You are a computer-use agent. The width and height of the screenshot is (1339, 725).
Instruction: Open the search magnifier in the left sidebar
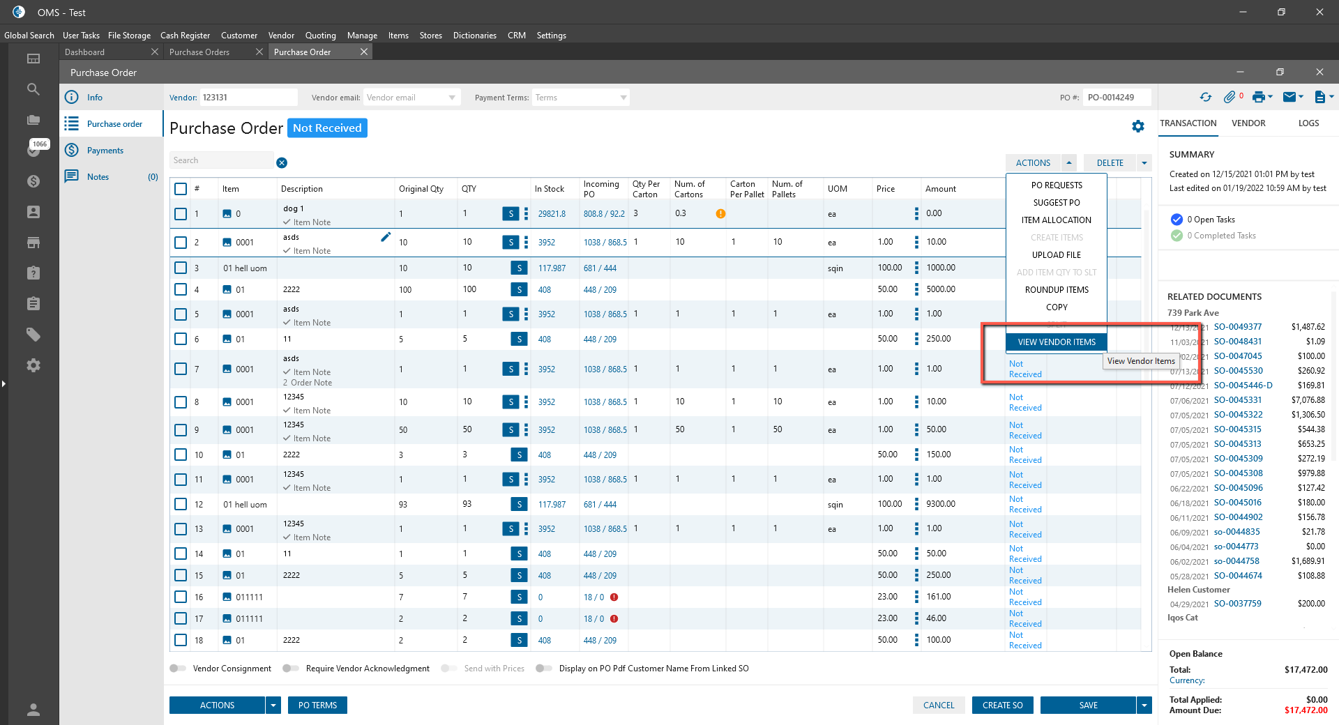33,89
